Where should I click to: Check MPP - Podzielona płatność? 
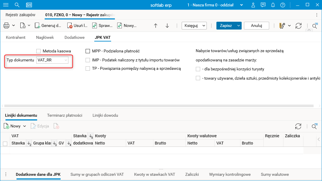click(88, 51)
